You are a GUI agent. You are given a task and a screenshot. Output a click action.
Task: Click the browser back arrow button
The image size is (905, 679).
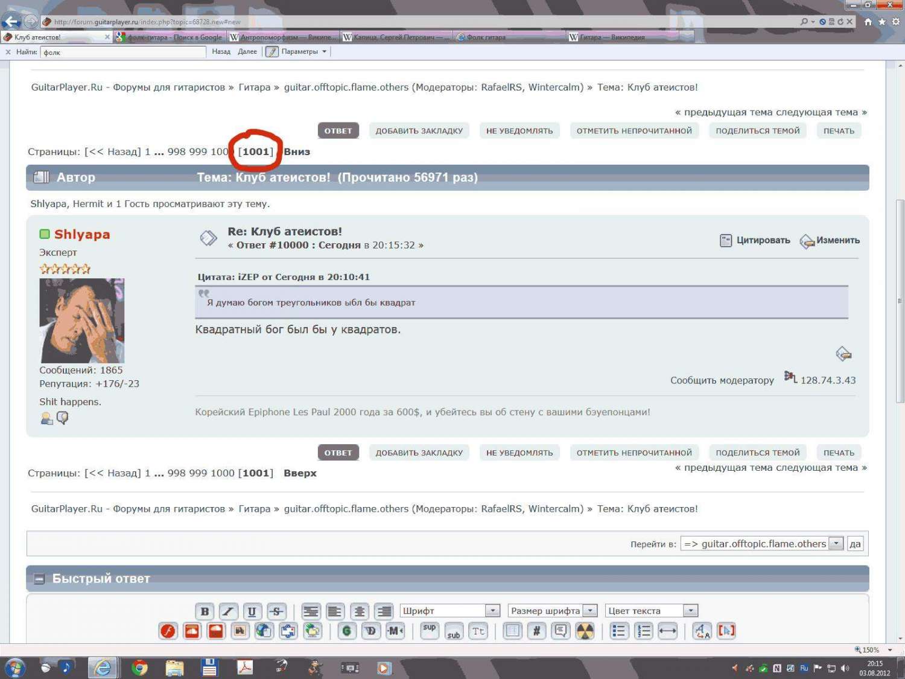[11, 22]
